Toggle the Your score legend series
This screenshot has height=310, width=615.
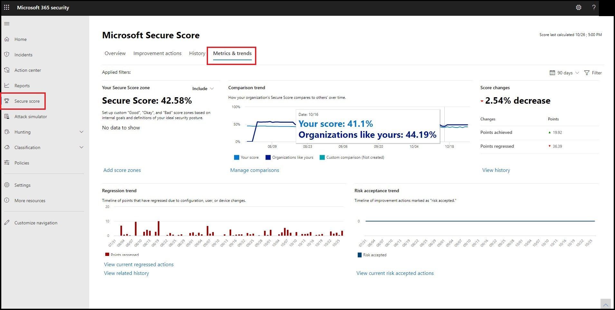246,157
